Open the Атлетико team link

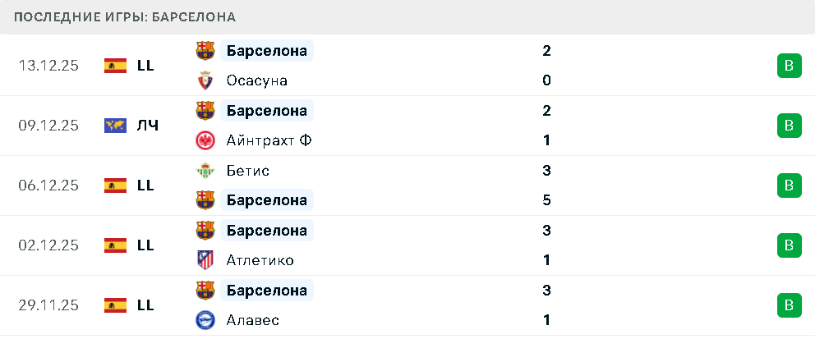point(260,260)
